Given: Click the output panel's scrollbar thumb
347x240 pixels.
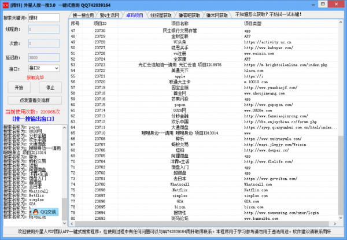Looking at the screenshot, I should point(64,209).
